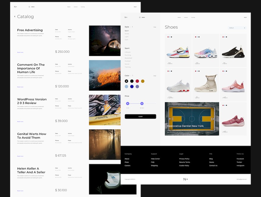Toggle the Street style filter

127,34
